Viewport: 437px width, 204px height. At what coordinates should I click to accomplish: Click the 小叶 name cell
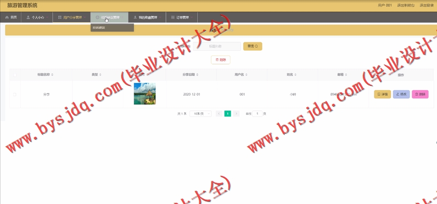(x=293, y=95)
